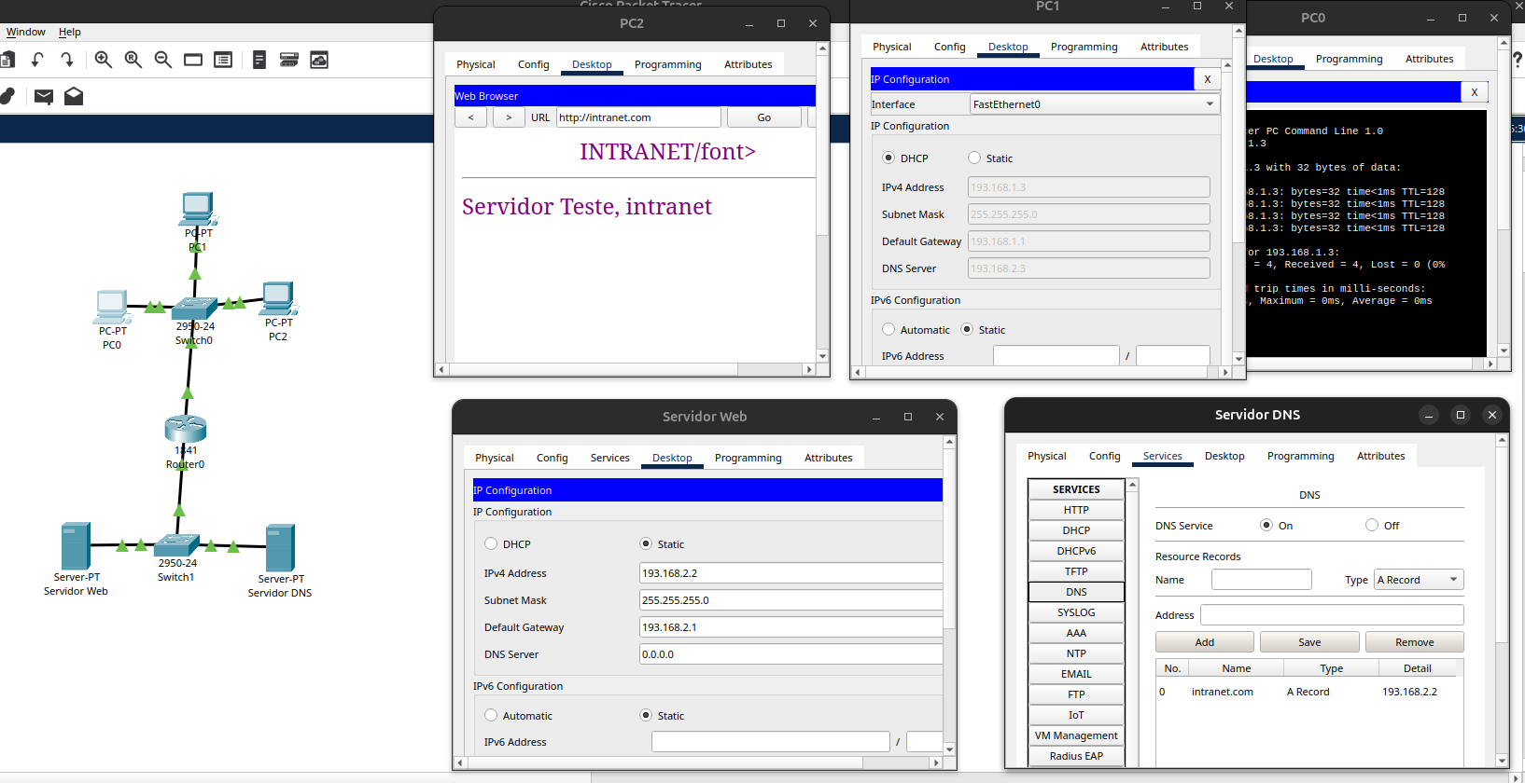Select FTP in the services list
Screen dimensions: 1525x783
tap(1076, 694)
